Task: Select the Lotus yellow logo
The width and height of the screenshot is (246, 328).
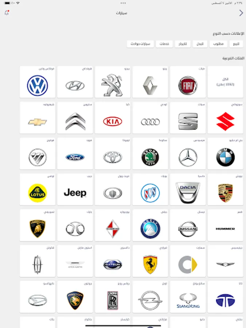Action: [38, 193]
